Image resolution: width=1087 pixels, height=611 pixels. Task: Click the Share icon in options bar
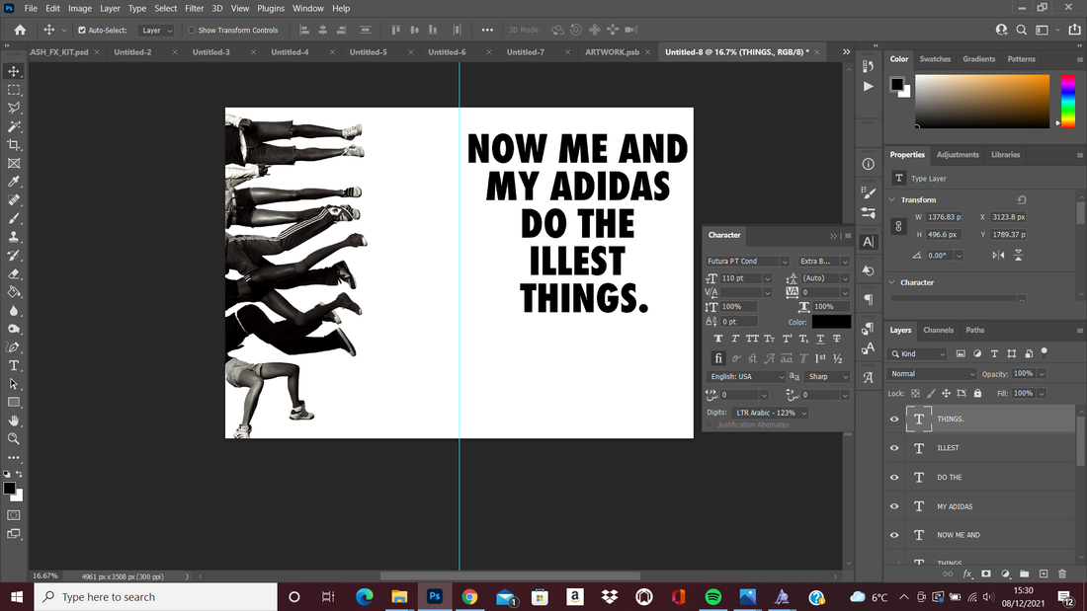(1074, 30)
